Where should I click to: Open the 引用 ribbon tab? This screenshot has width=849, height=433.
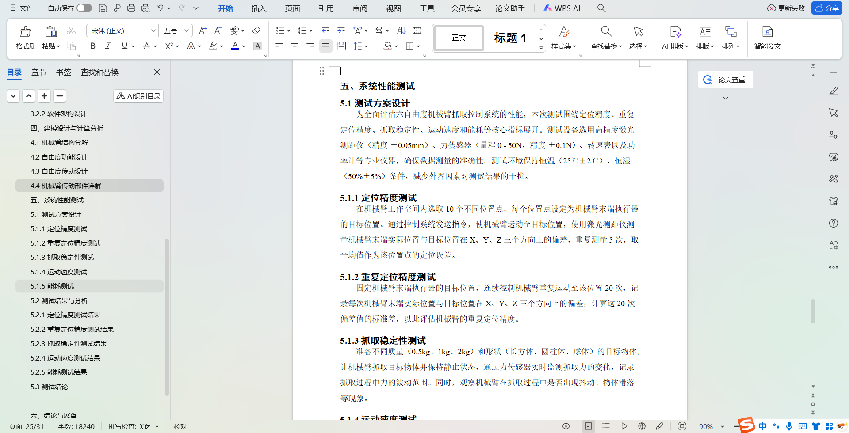click(326, 8)
